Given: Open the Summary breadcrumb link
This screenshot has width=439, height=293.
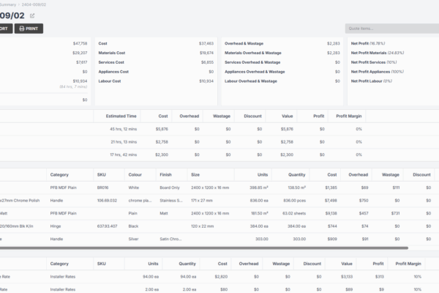Looking at the screenshot, I should (x=6, y=4).
